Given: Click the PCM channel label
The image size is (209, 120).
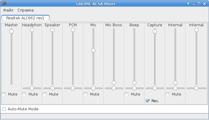Looking at the screenshot, I should coord(73,25).
